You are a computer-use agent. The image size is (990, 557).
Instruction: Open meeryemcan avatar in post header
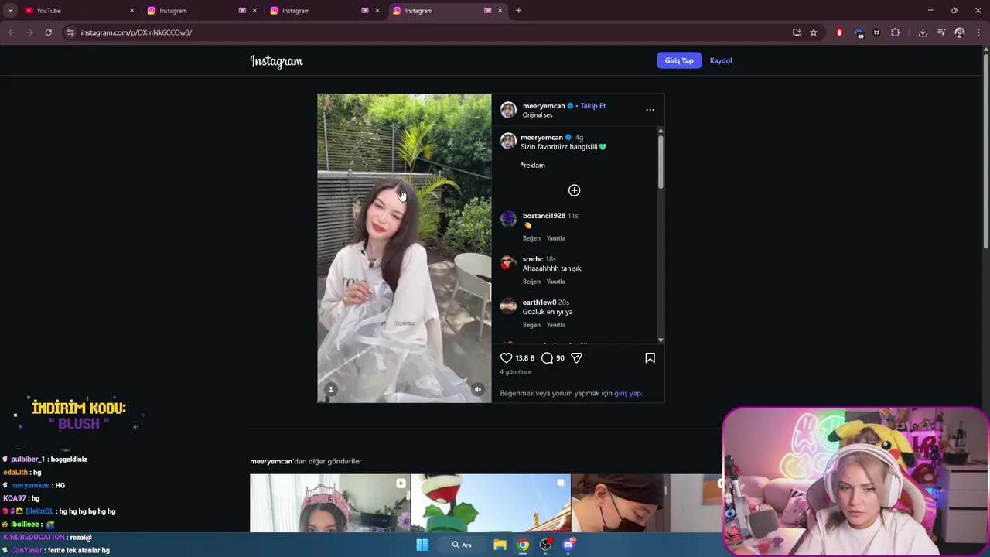(508, 110)
